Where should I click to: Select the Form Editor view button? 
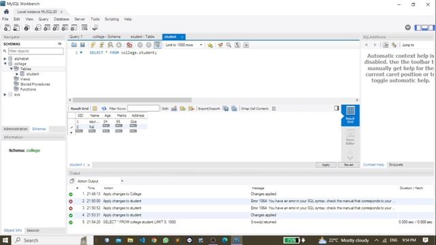click(x=350, y=137)
